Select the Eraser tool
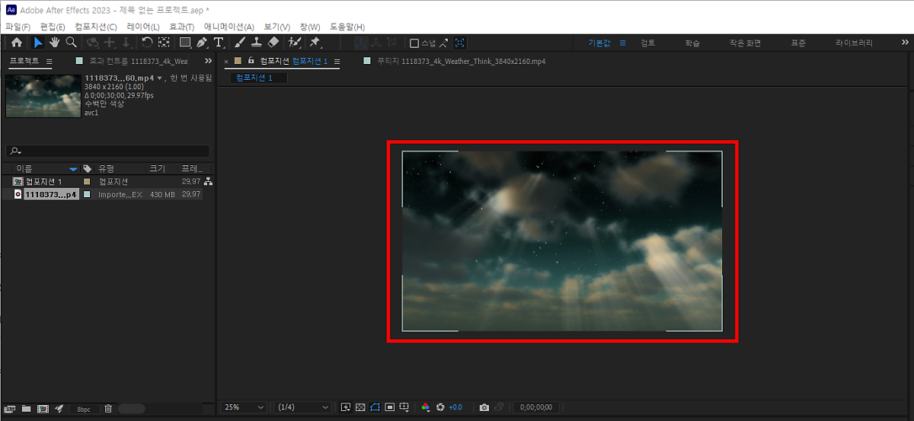This screenshot has width=914, height=421. tap(273, 43)
